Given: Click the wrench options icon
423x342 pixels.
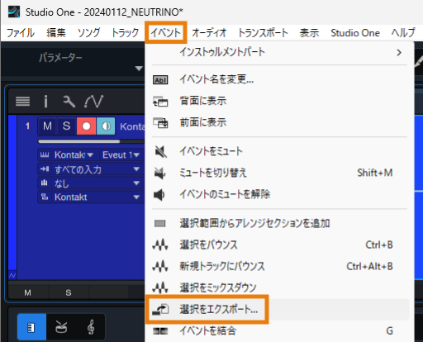Looking at the screenshot, I should 69,102.
